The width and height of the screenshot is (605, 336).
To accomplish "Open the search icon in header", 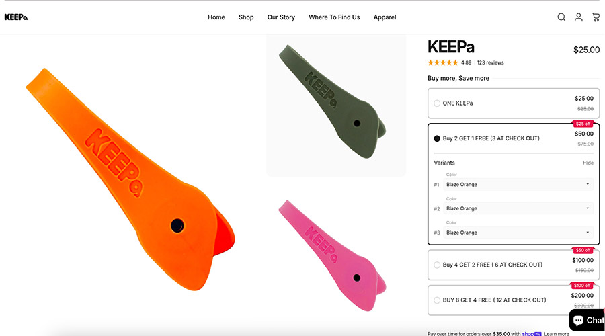I will (561, 17).
